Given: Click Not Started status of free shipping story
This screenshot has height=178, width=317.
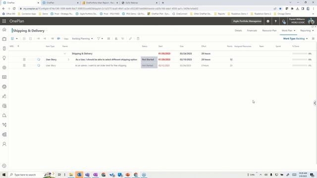Looking at the screenshot, I should 149,66.
